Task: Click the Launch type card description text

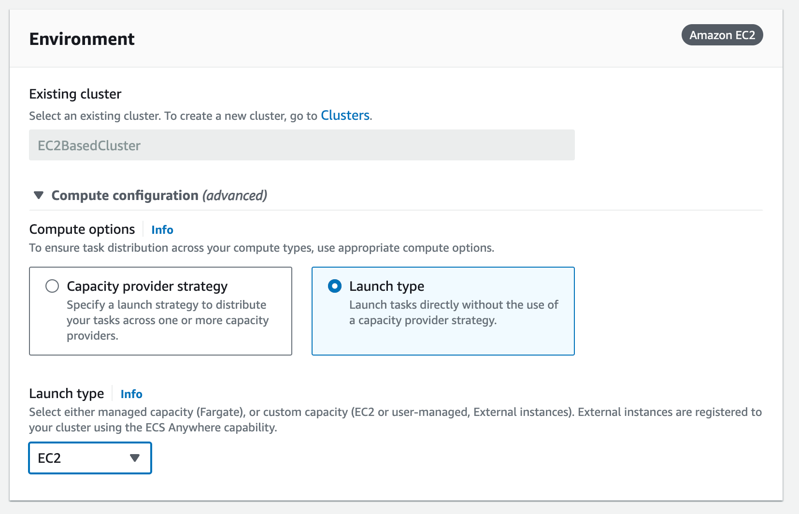Action: tap(453, 313)
